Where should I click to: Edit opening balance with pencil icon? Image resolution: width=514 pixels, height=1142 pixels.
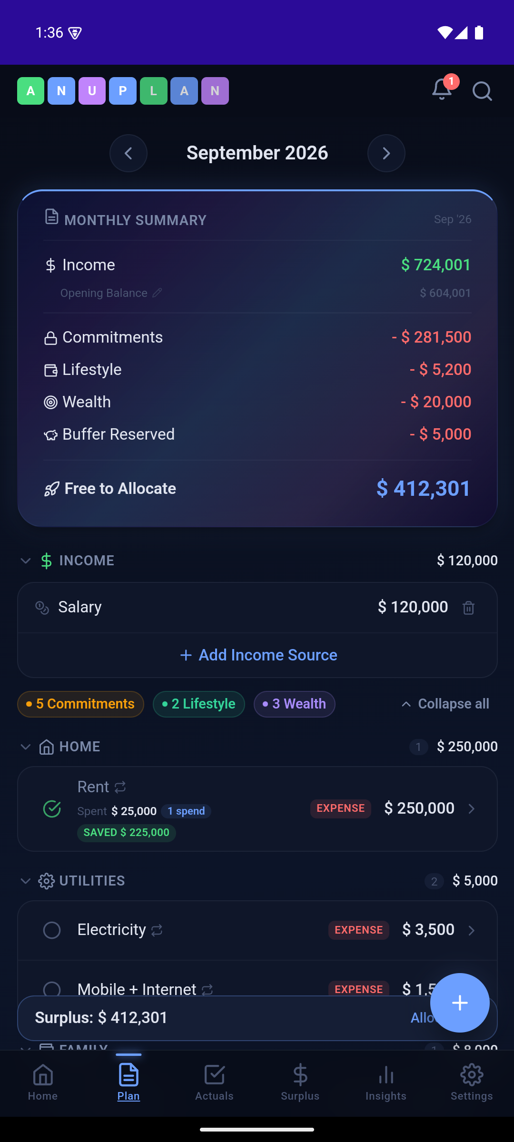157,293
